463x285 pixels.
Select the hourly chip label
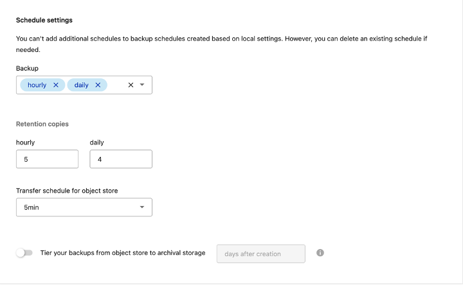point(37,85)
